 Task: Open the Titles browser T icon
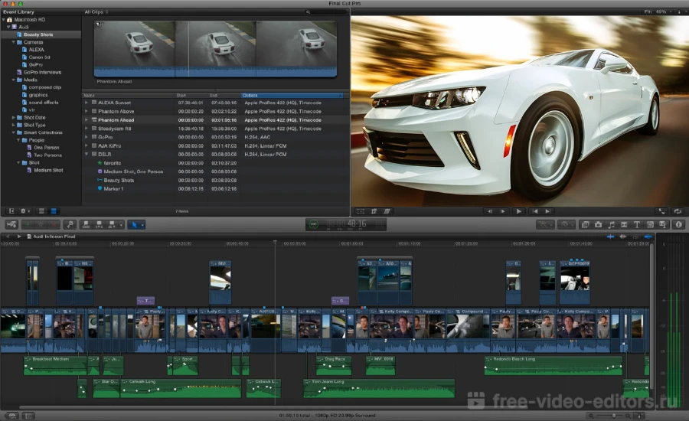tap(637, 224)
